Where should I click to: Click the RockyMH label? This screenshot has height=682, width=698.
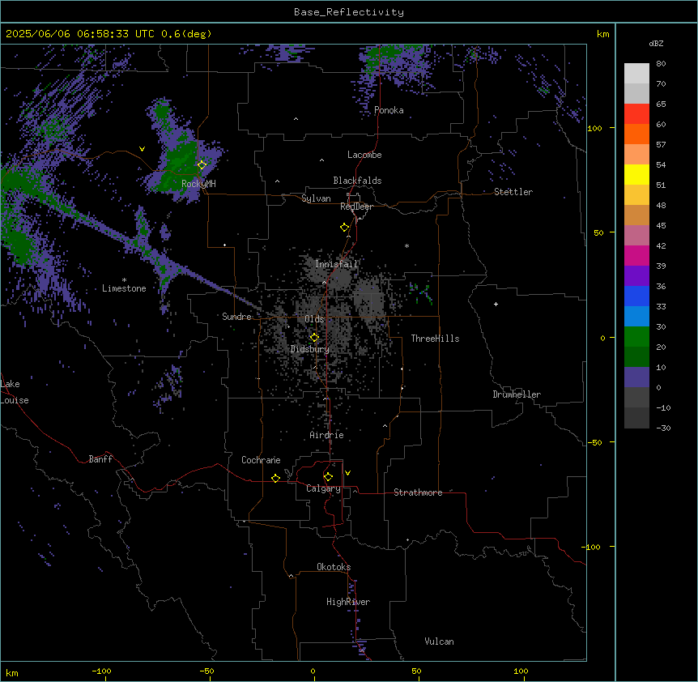click(198, 183)
